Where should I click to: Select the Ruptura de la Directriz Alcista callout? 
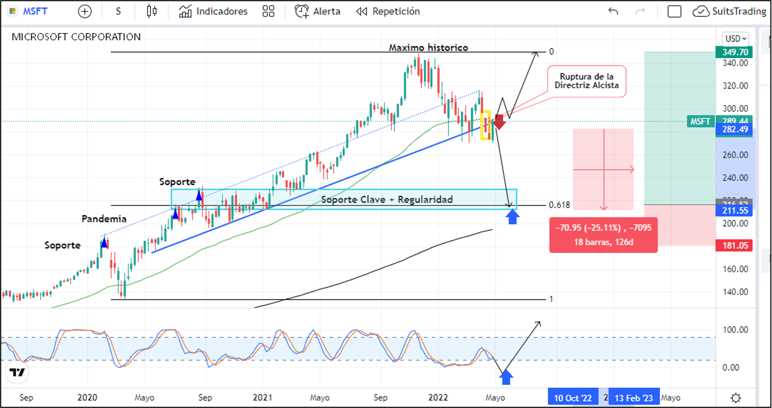coord(586,81)
